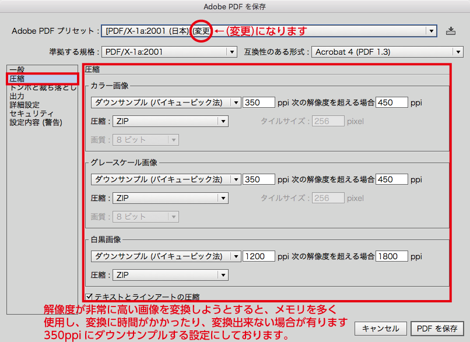The width and height of the screenshot is (470, 342).
Task: Open the グレースケール画像 圧縮 ZIP dropdown
Action: (170, 198)
